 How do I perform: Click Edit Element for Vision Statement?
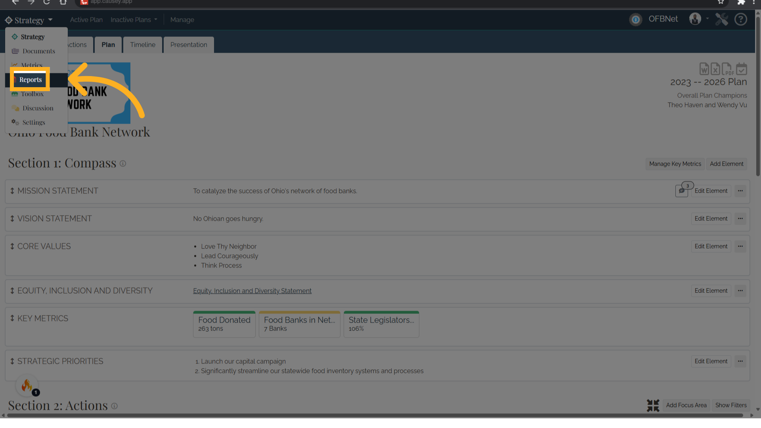tap(711, 219)
